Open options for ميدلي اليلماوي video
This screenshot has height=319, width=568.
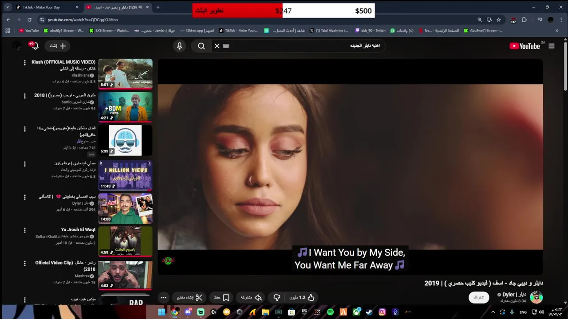tap(25, 164)
